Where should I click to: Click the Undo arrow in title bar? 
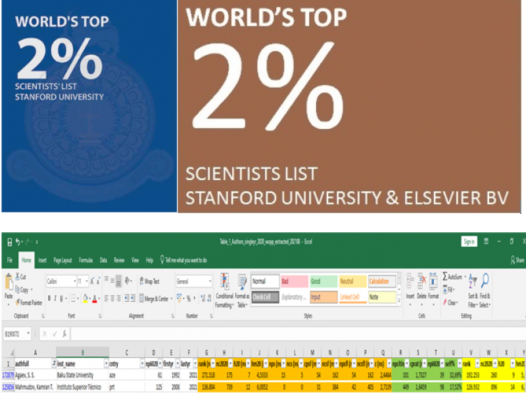[x=18, y=241]
